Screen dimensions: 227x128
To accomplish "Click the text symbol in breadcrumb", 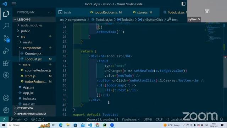I will (175, 20).
